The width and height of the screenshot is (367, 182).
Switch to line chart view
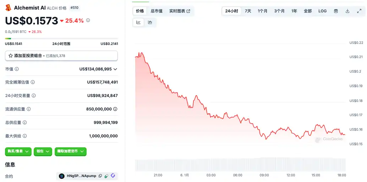tap(138, 22)
